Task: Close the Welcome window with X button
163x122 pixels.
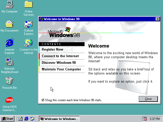Action: point(158,19)
